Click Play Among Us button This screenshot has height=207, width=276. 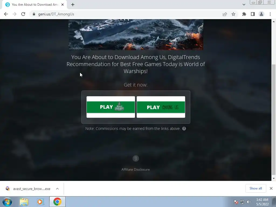tap(161, 107)
